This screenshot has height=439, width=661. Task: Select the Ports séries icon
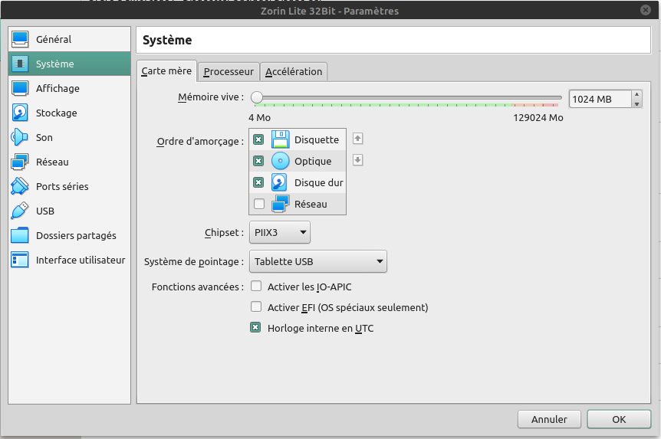tap(20, 186)
